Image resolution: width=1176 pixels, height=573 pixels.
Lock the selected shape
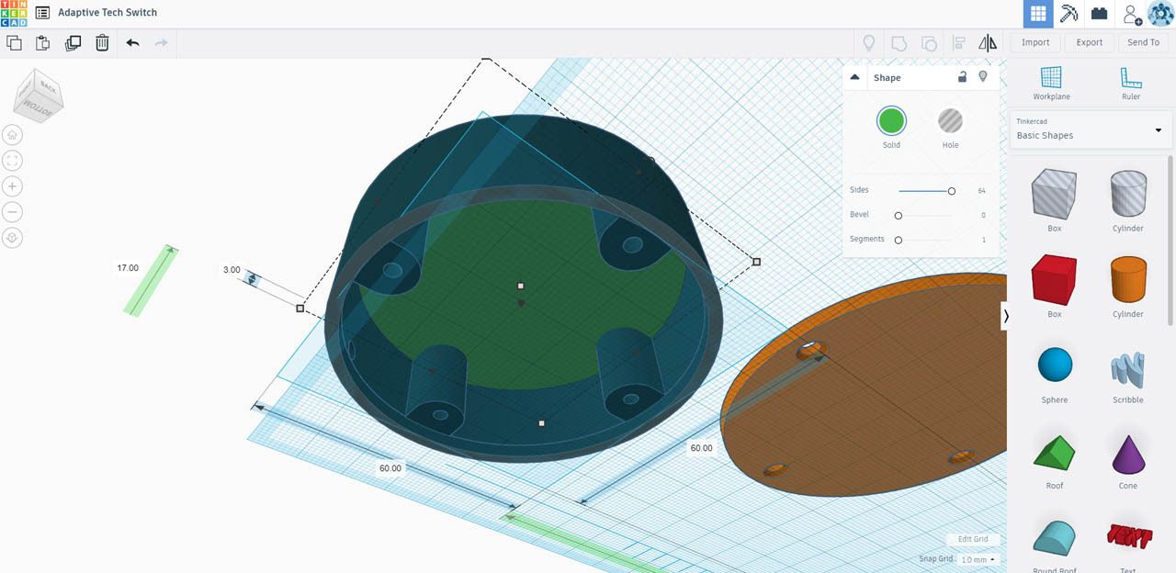pyautogui.click(x=962, y=77)
